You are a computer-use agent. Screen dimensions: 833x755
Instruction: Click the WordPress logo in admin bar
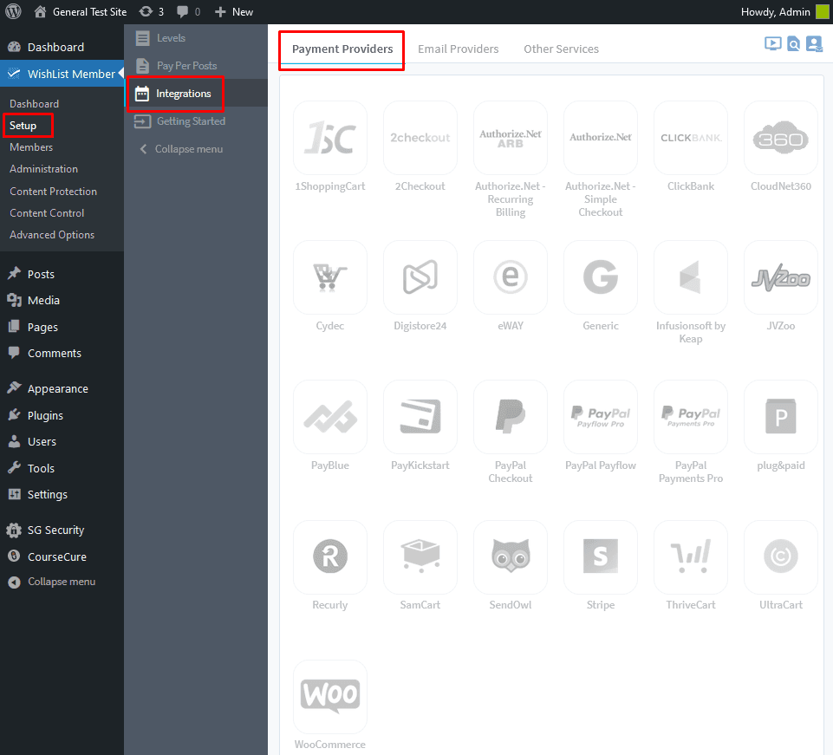(13, 11)
